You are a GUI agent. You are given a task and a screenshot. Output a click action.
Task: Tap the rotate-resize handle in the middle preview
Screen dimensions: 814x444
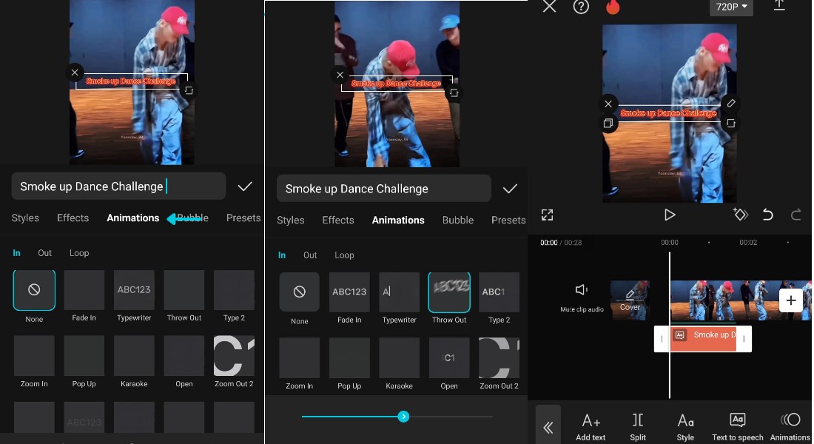(454, 93)
